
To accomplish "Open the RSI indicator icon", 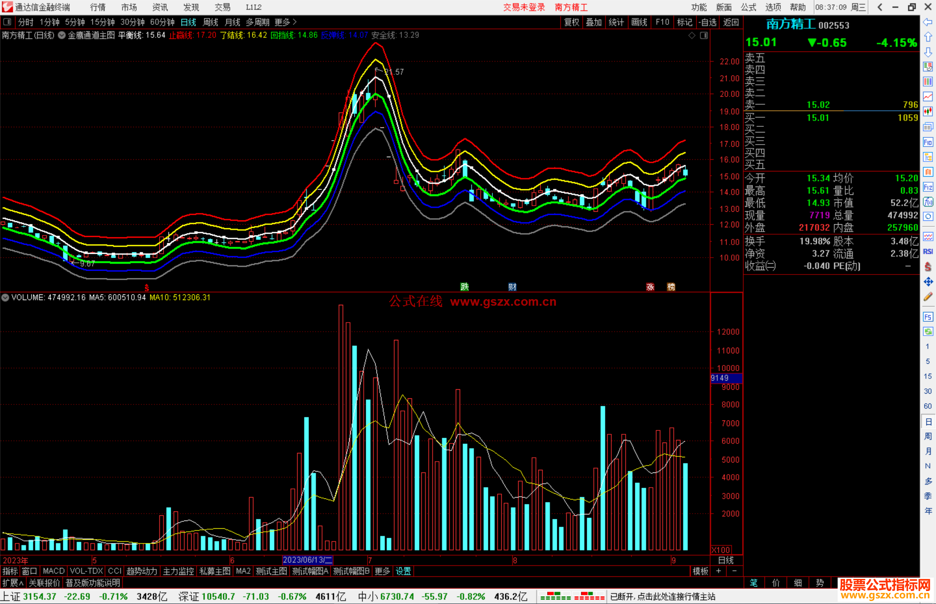I will coord(928,252).
